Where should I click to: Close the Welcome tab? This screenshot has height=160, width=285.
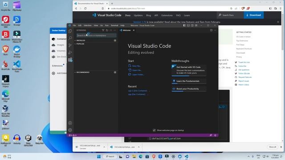[134, 30]
